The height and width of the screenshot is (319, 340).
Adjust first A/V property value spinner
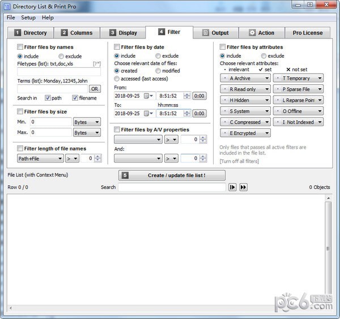tap(203, 139)
